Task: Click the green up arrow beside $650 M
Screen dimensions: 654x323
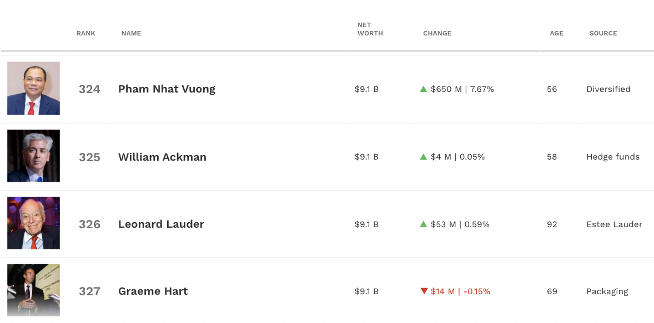Action: pos(424,89)
